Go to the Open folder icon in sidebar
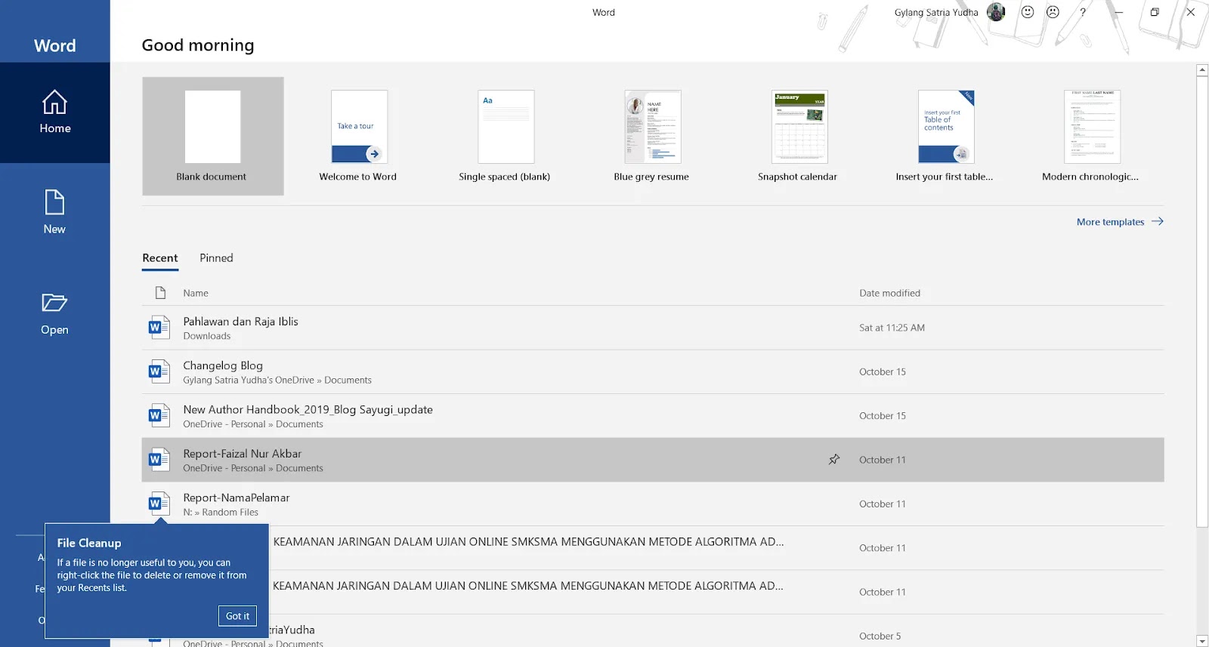Image resolution: width=1209 pixels, height=647 pixels. click(x=54, y=303)
